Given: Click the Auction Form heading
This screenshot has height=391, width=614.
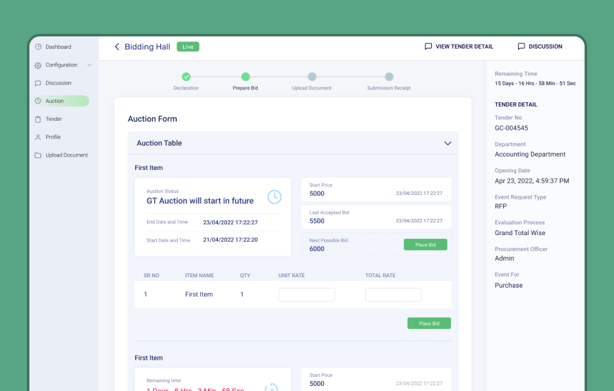Looking at the screenshot, I should point(152,119).
